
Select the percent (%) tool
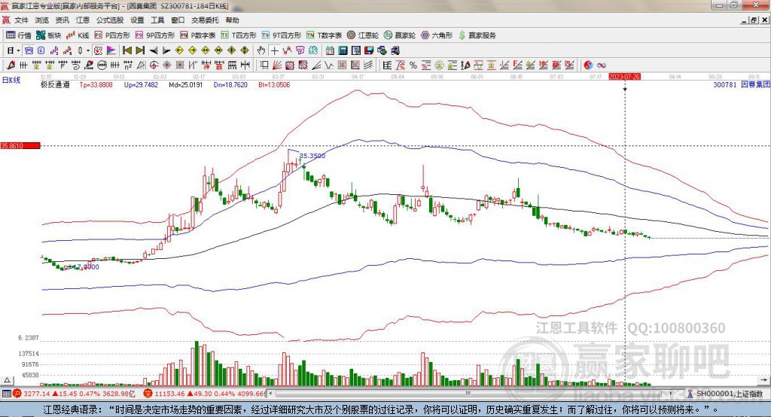[413, 65]
